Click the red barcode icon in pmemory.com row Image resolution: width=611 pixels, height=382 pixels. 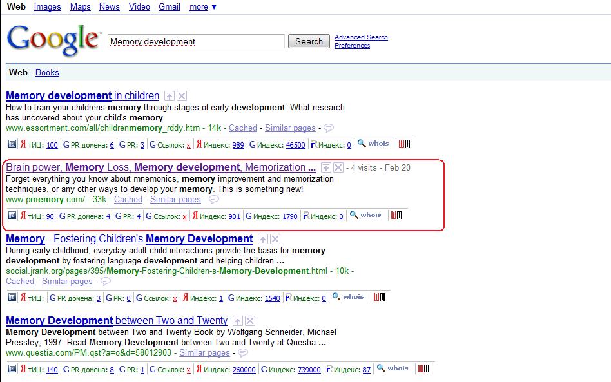pos(396,215)
